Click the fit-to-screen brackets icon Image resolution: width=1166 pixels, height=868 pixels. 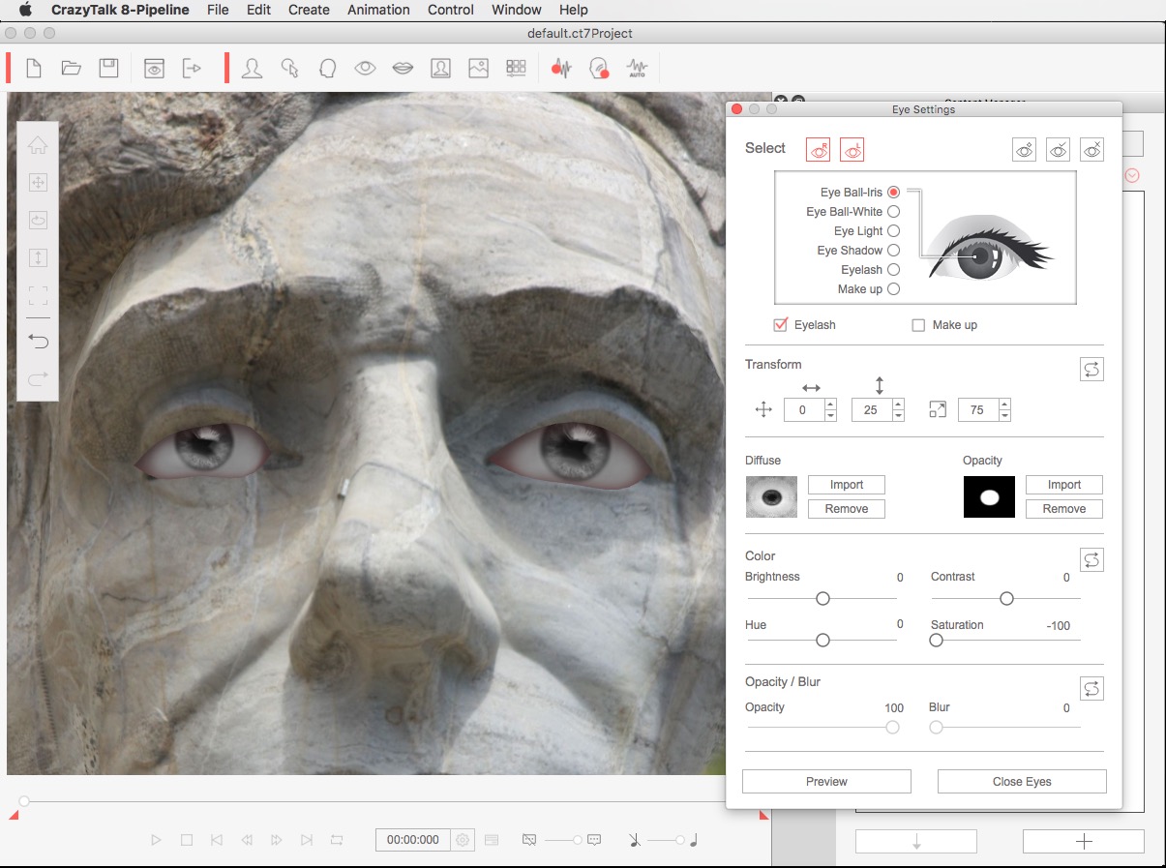coord(38,295)
